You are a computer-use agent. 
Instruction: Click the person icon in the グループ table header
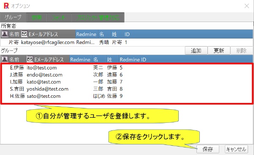click(5, 59)
